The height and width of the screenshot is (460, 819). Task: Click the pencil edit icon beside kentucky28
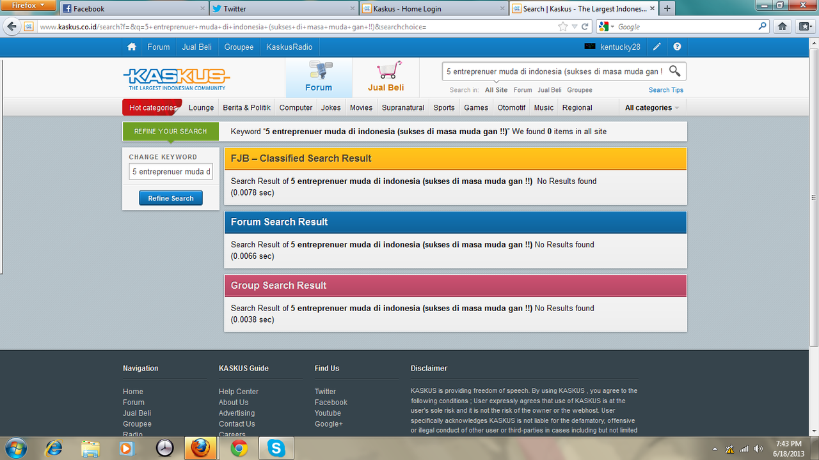pos(657,47)
